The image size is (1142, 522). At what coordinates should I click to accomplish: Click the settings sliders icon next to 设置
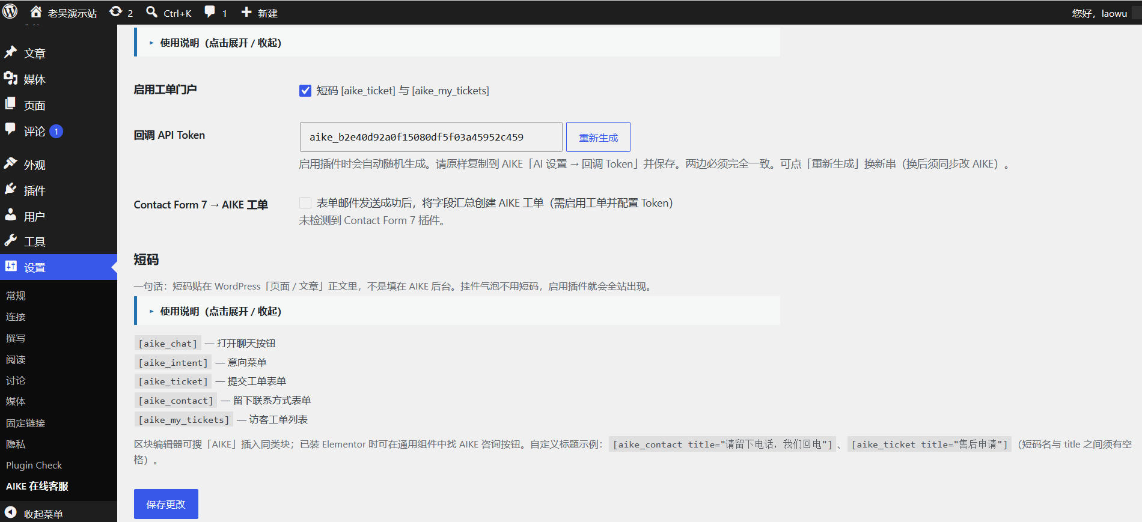pos(11,267)
